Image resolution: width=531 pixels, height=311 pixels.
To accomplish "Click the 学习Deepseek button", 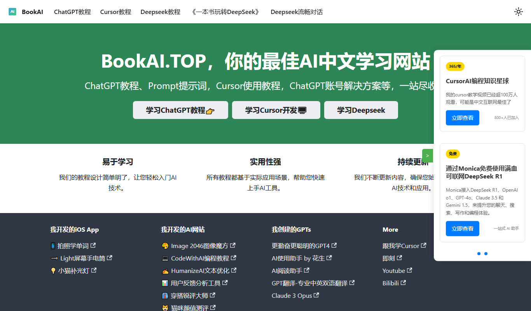I will coord(361,110).
